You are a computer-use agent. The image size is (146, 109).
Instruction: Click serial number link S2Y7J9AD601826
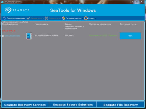pos(12,36)
